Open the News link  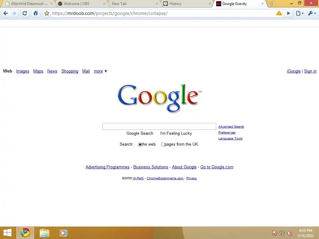tap(52, 71)
